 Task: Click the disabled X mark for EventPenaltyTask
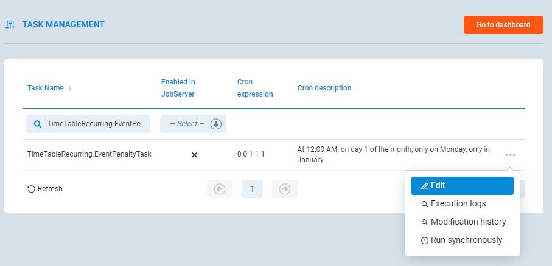pos(195,155)
